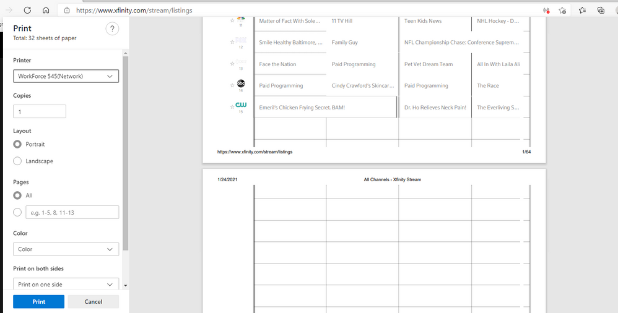This screenshot has width=618, height=313.
Task: Go to the browser home page
Action: tap(46, 11)
